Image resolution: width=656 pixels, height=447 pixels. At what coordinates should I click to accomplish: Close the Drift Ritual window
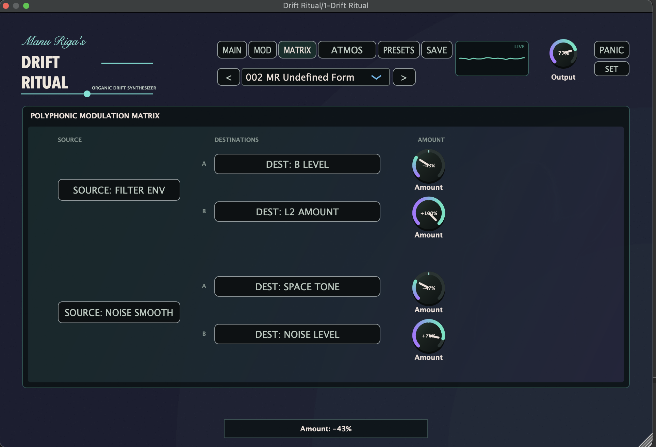5,6
